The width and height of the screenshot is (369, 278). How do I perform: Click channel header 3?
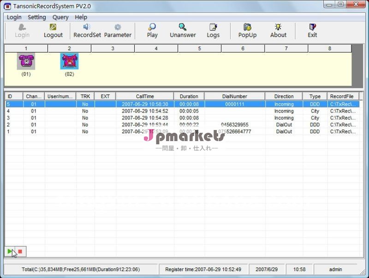coord(113,48)
